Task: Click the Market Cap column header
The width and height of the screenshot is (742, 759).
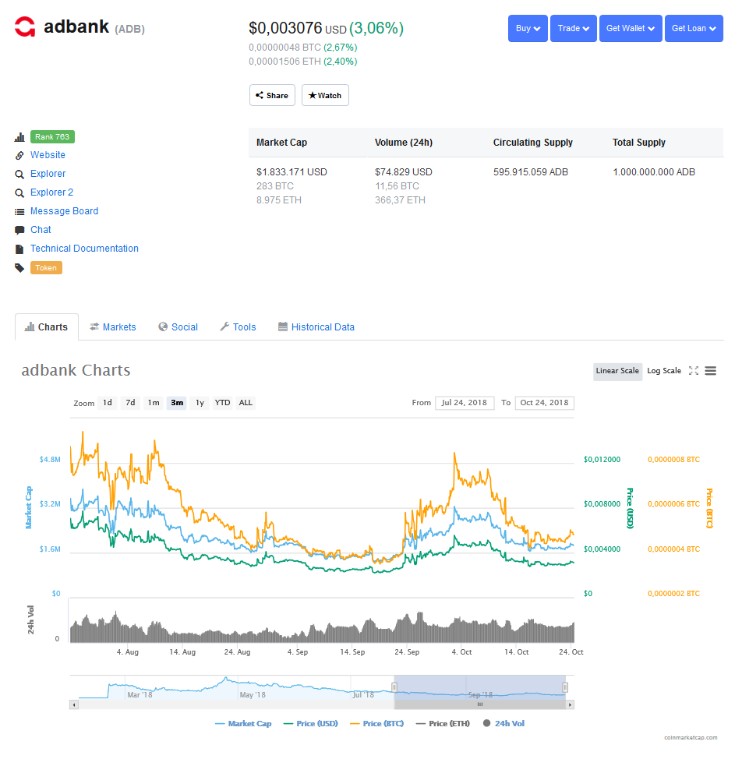Action: [x=281, y=143]
